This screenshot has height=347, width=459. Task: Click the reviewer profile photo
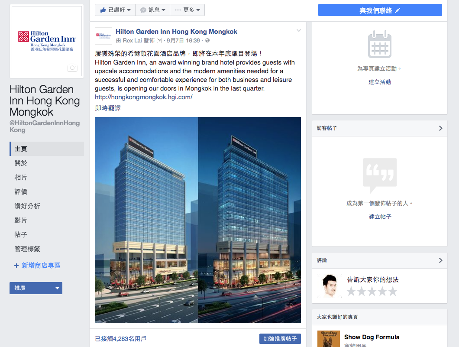click(x=330, y=286)
